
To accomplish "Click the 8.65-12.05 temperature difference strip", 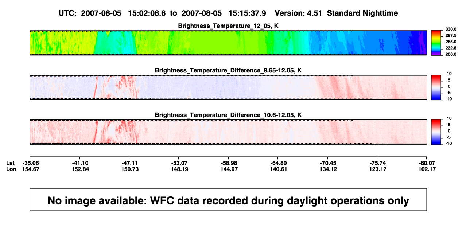I will click(228, 87).
